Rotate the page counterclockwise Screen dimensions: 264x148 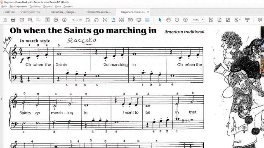point(96,20)
